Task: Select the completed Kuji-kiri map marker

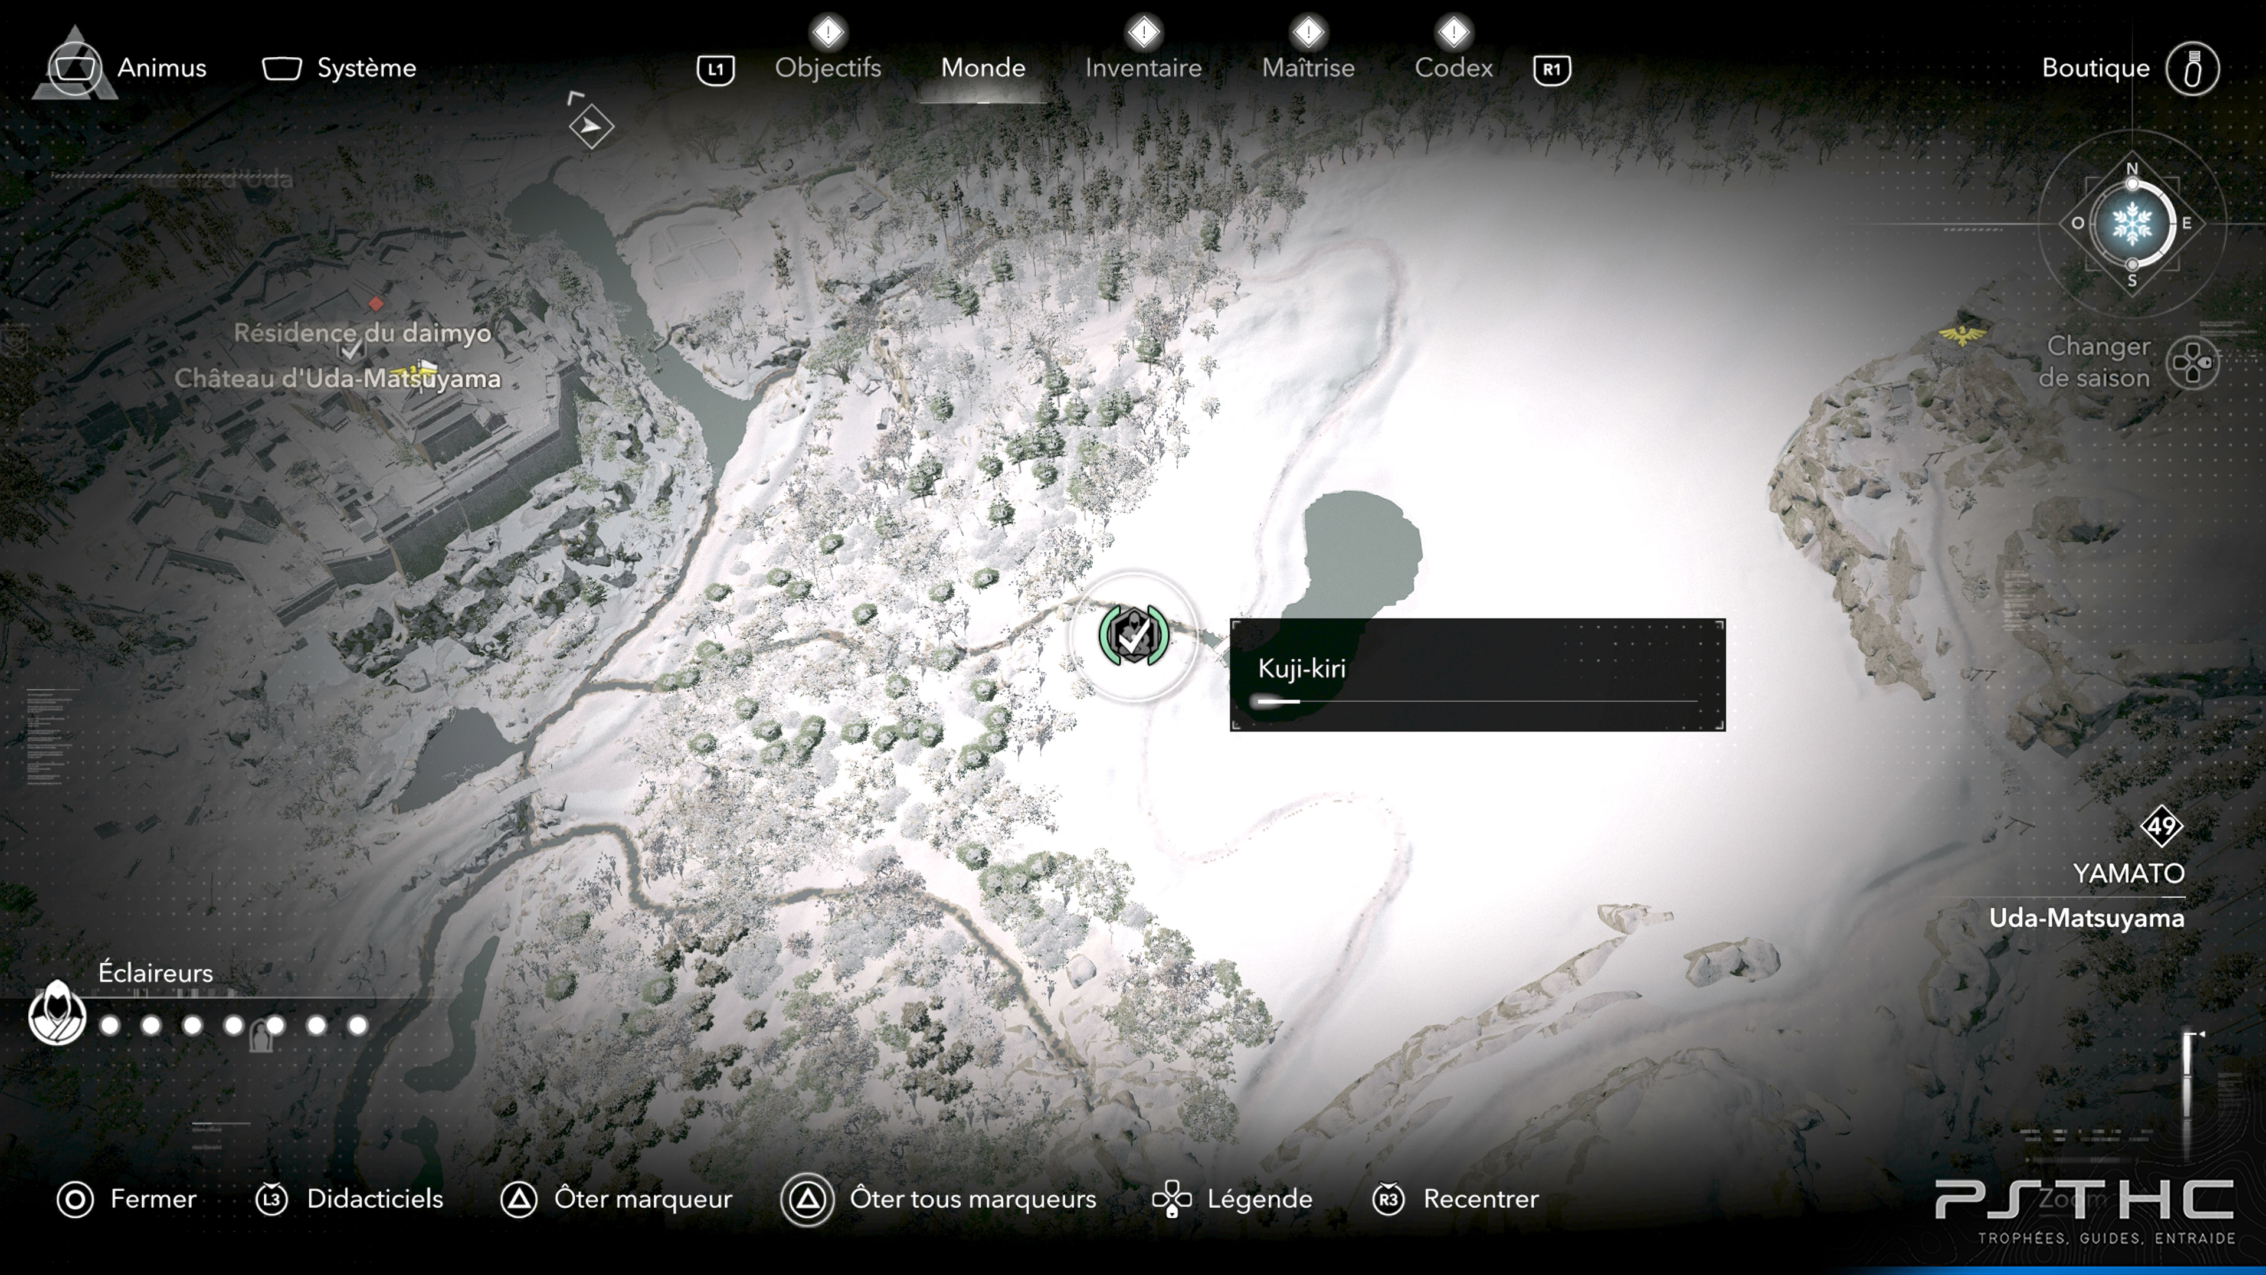Action: point(1134,635)
